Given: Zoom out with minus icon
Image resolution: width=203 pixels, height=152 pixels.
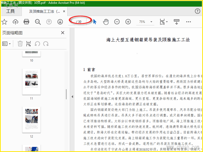Looking at the screenshot, I should tap(117, 22).
